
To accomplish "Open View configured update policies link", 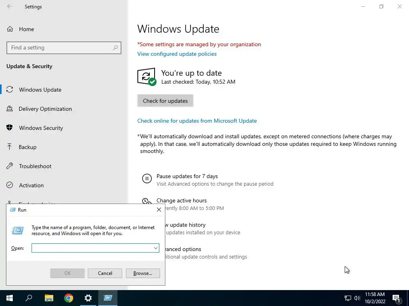I will point(177,54).
